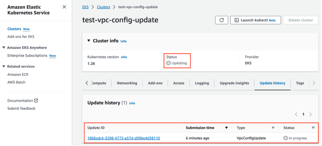Open Launch kubectl Beta

tap(255, 20)
